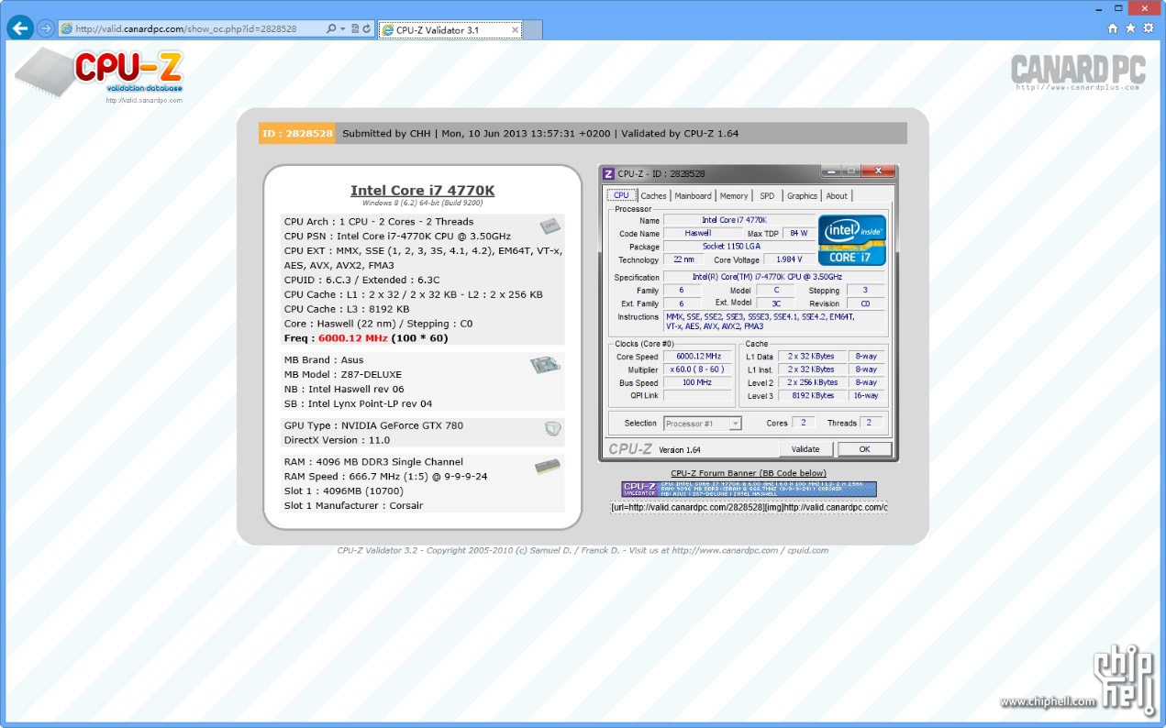Switch to the Graphics tab

point(802,195)
